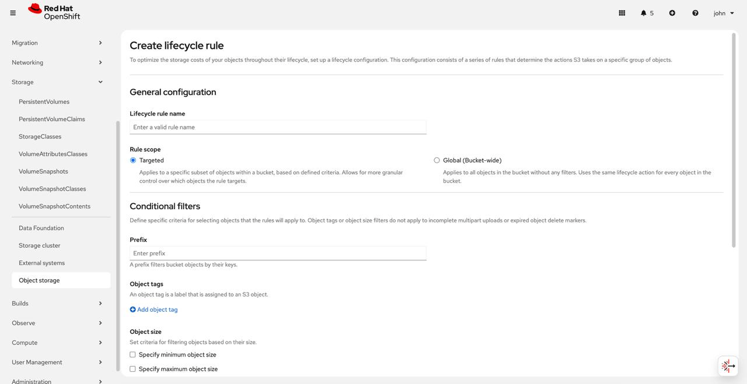Open PersistentVolumeClaims in the sidebar

tap(52, 119)
